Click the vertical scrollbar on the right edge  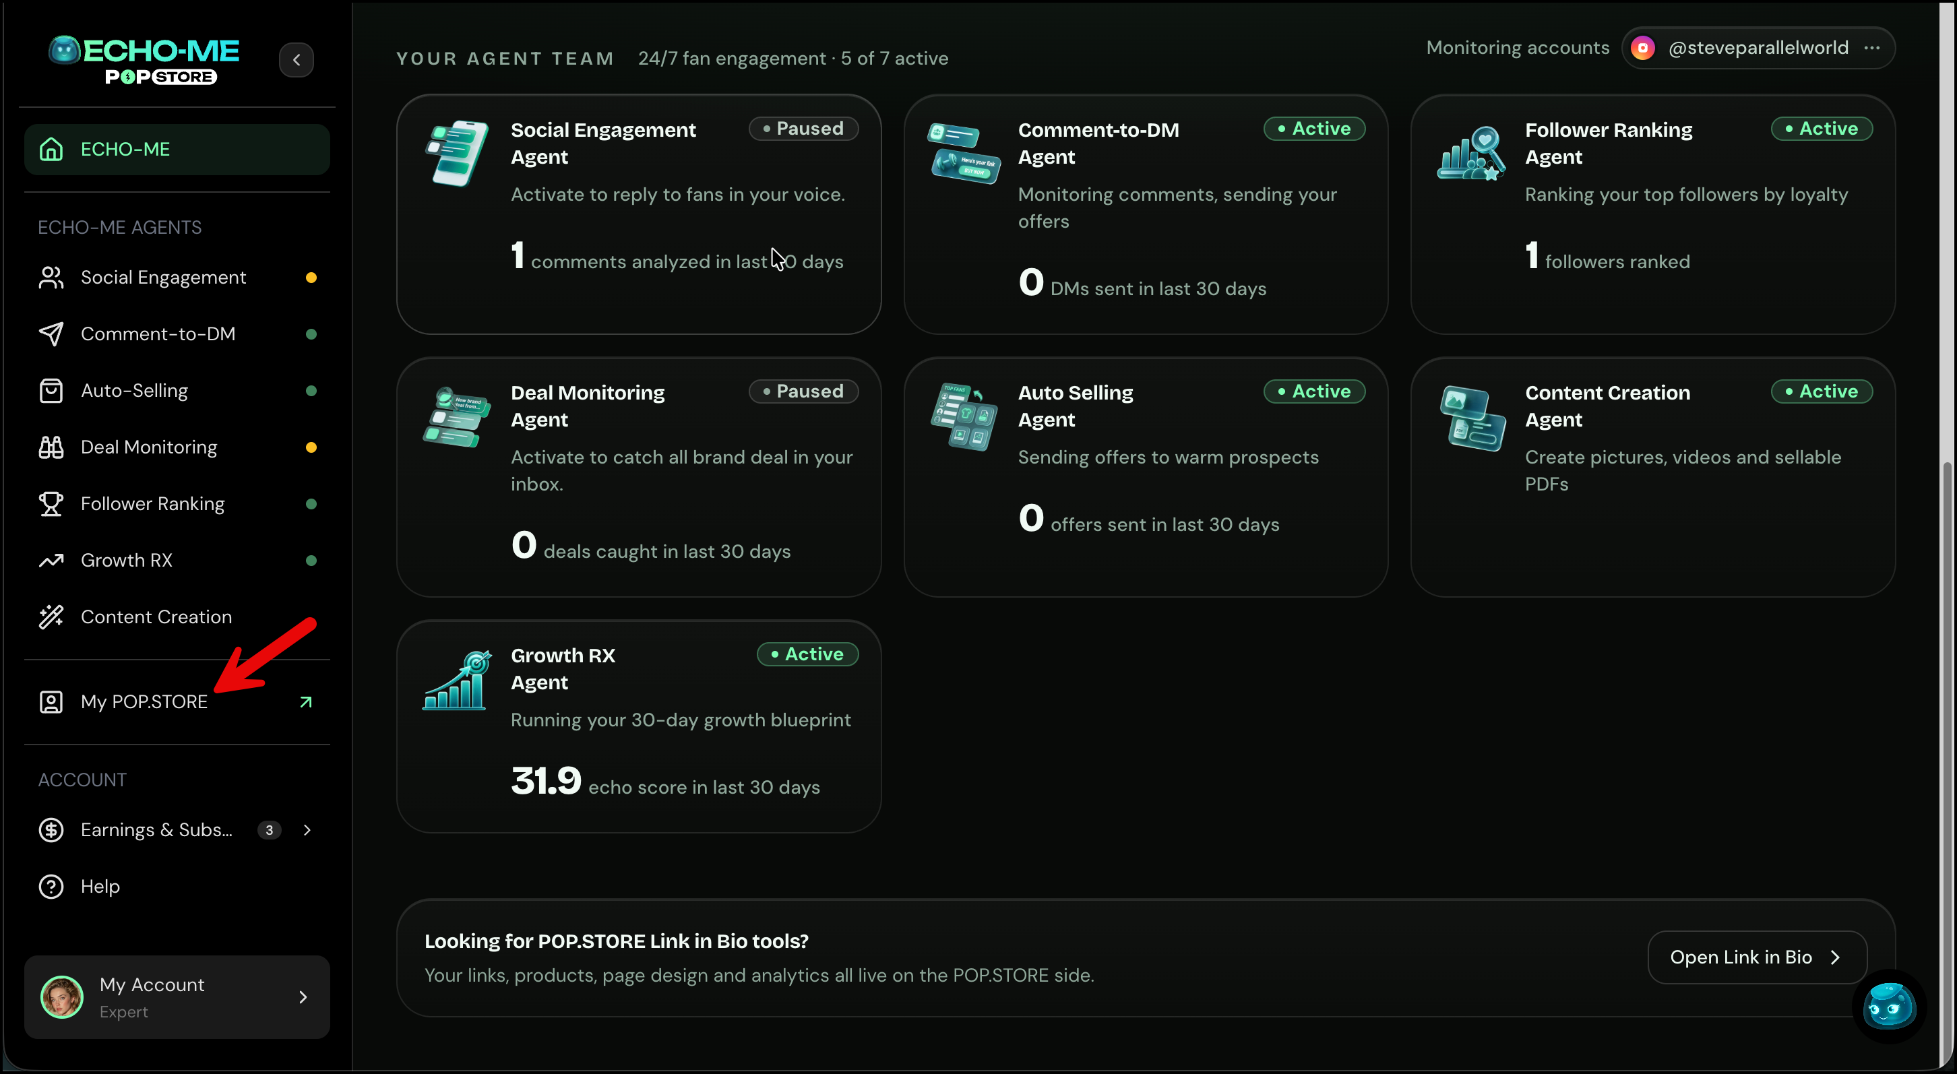click(1946, 759)
